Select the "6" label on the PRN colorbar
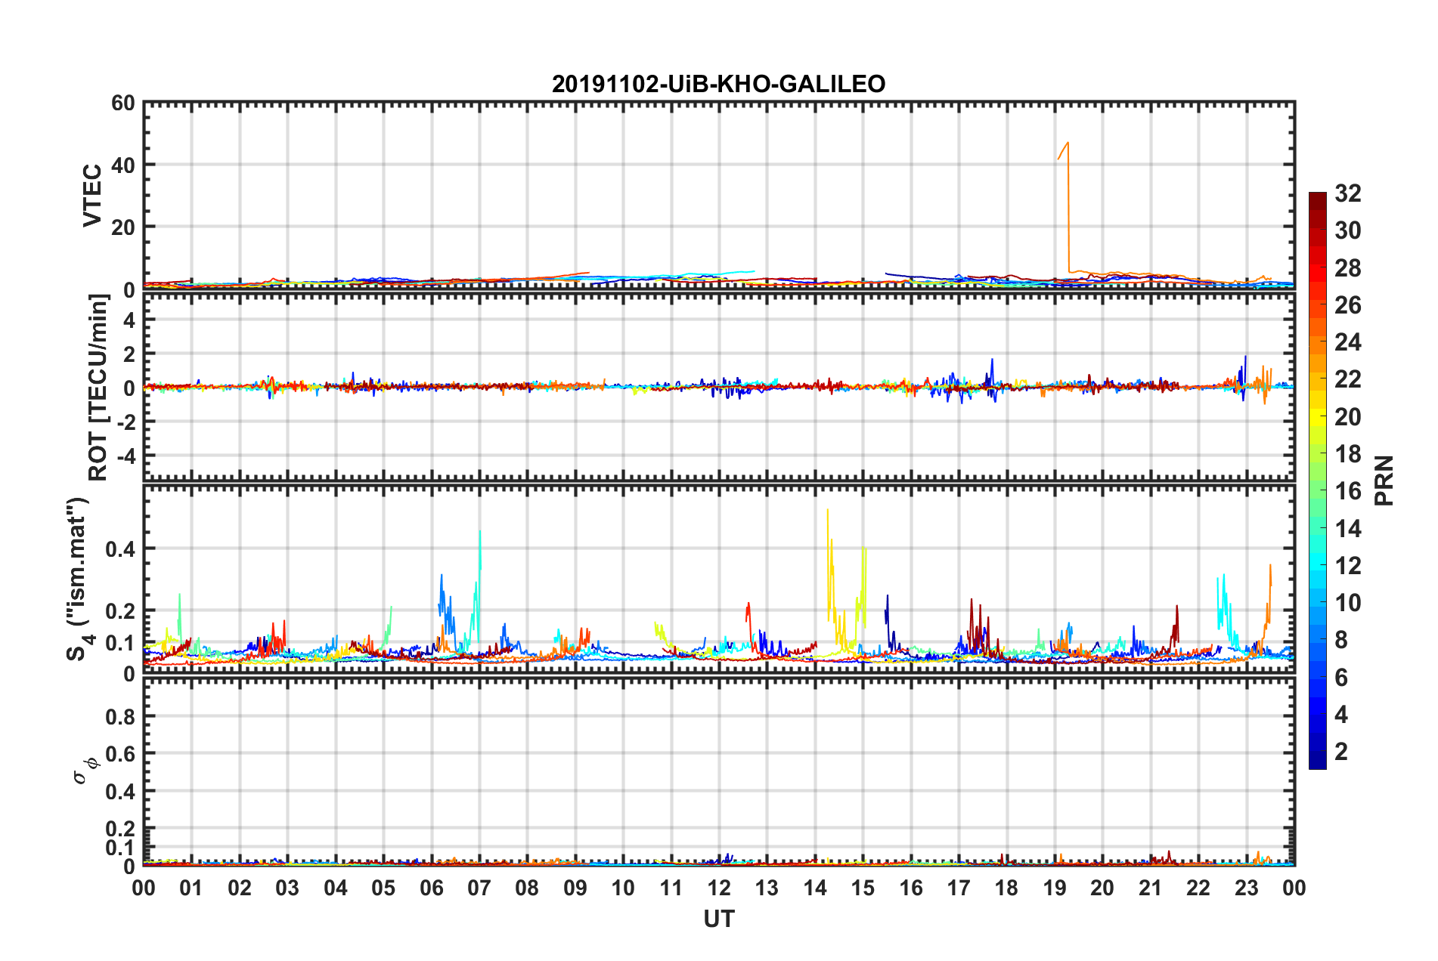 point(1342,678)
